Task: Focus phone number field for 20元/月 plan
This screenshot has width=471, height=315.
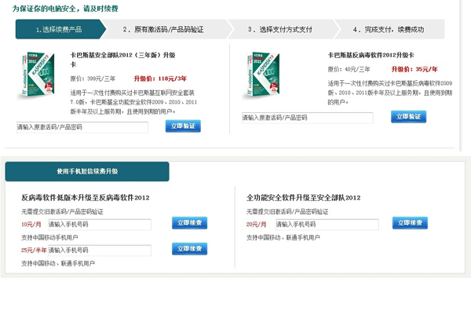Action: coord(327,225)
